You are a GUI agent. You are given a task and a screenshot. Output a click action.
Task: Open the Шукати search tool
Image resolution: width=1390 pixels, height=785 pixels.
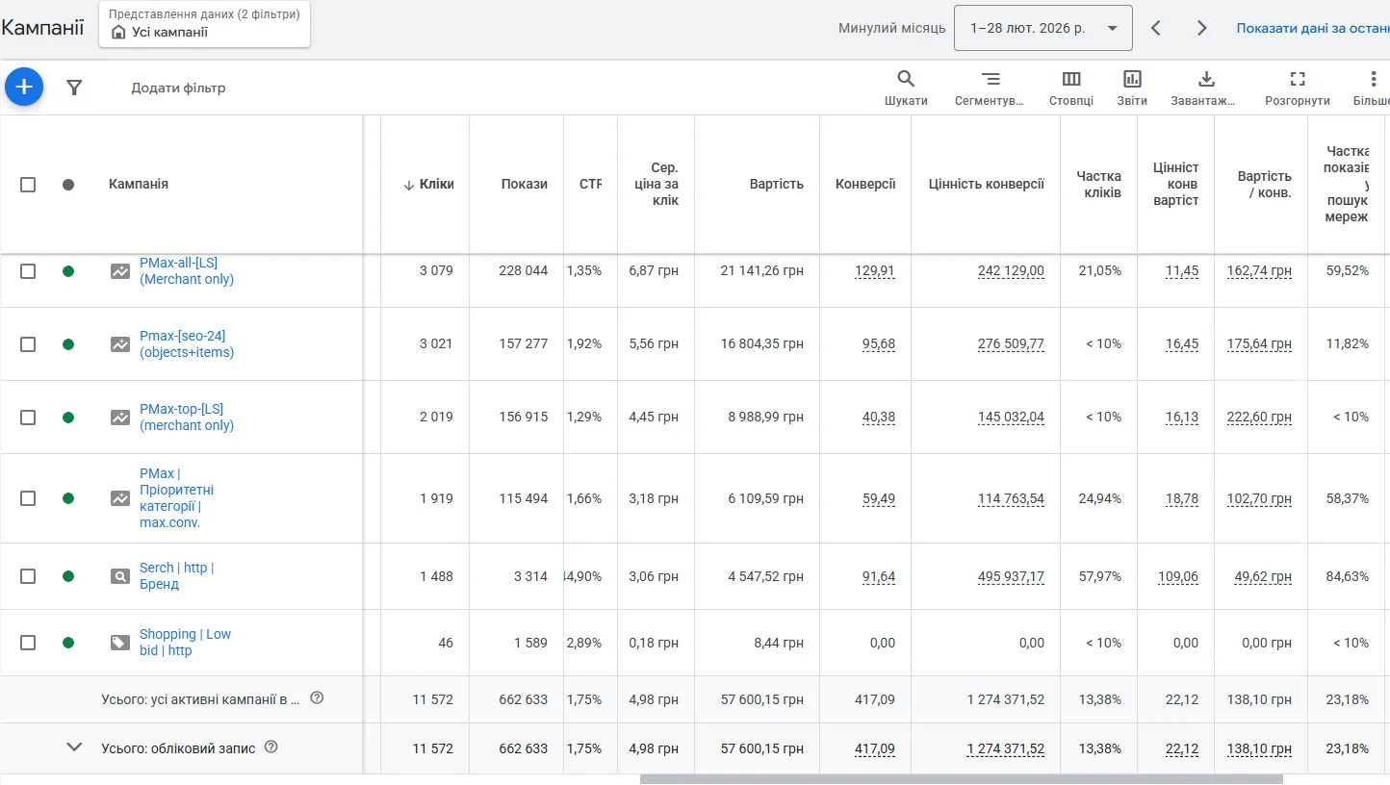click(906, 88)
